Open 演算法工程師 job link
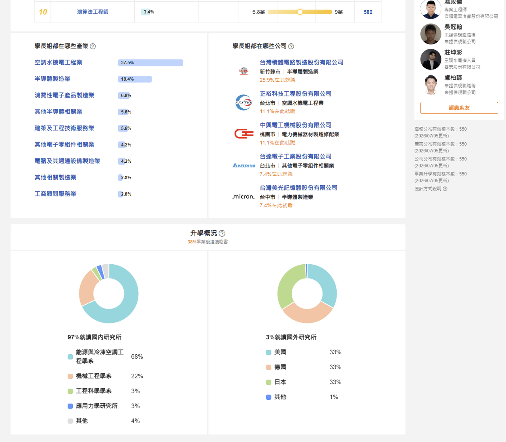Viewport: 506px width, 442px height. tap(93, 12)
